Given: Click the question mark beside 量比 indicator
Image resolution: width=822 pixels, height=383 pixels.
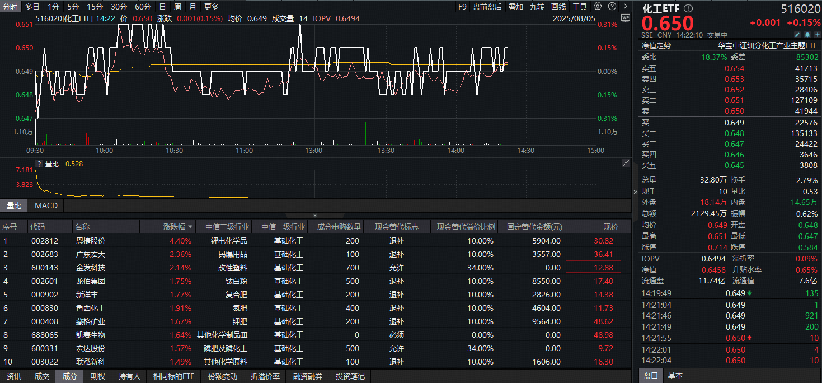Looking at the screenshot, I should point(39,164).
